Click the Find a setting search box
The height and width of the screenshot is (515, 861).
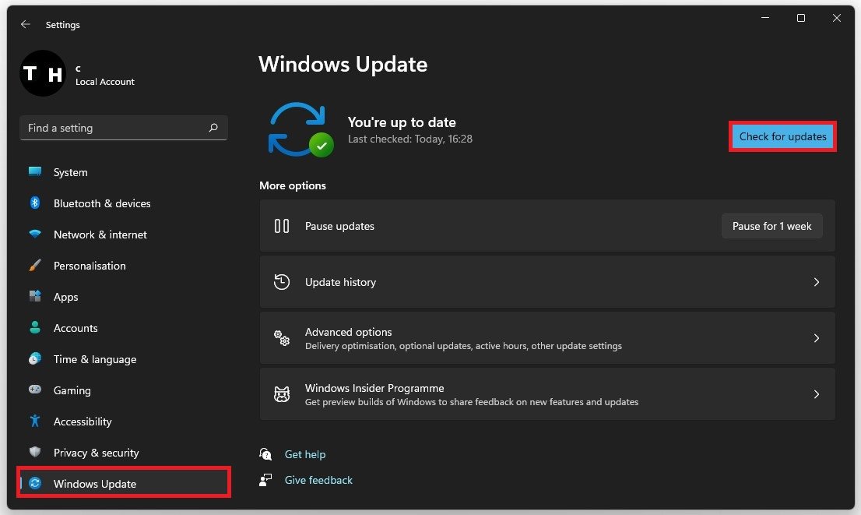click(124, 128)
